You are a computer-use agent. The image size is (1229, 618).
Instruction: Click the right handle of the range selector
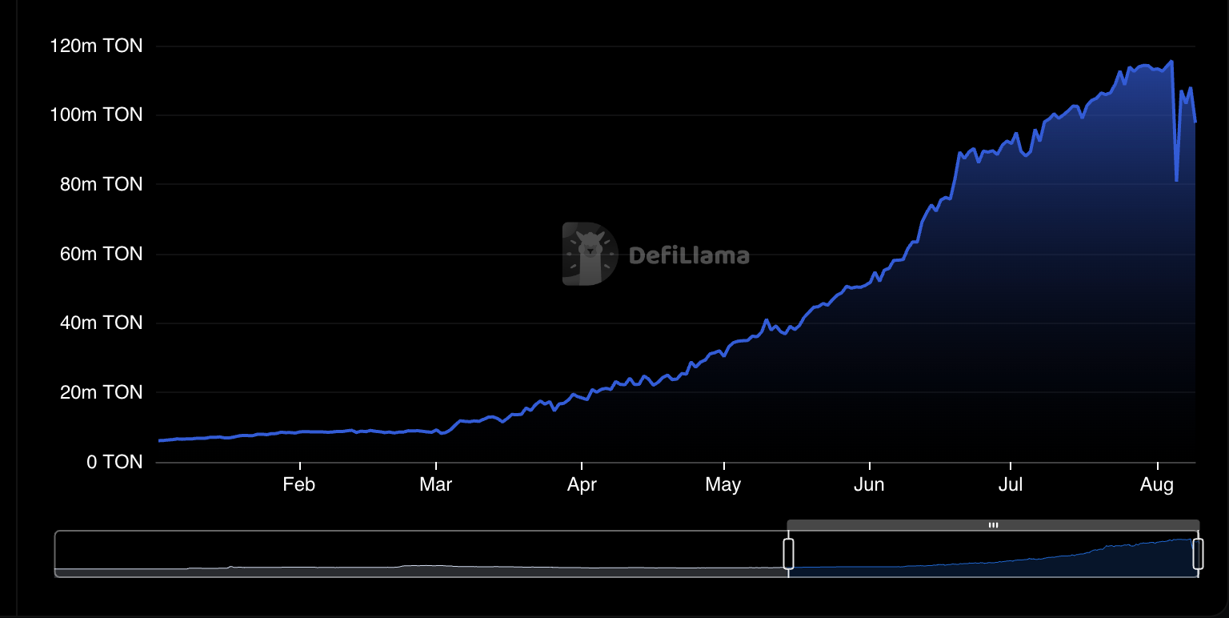click(1198, 554)
